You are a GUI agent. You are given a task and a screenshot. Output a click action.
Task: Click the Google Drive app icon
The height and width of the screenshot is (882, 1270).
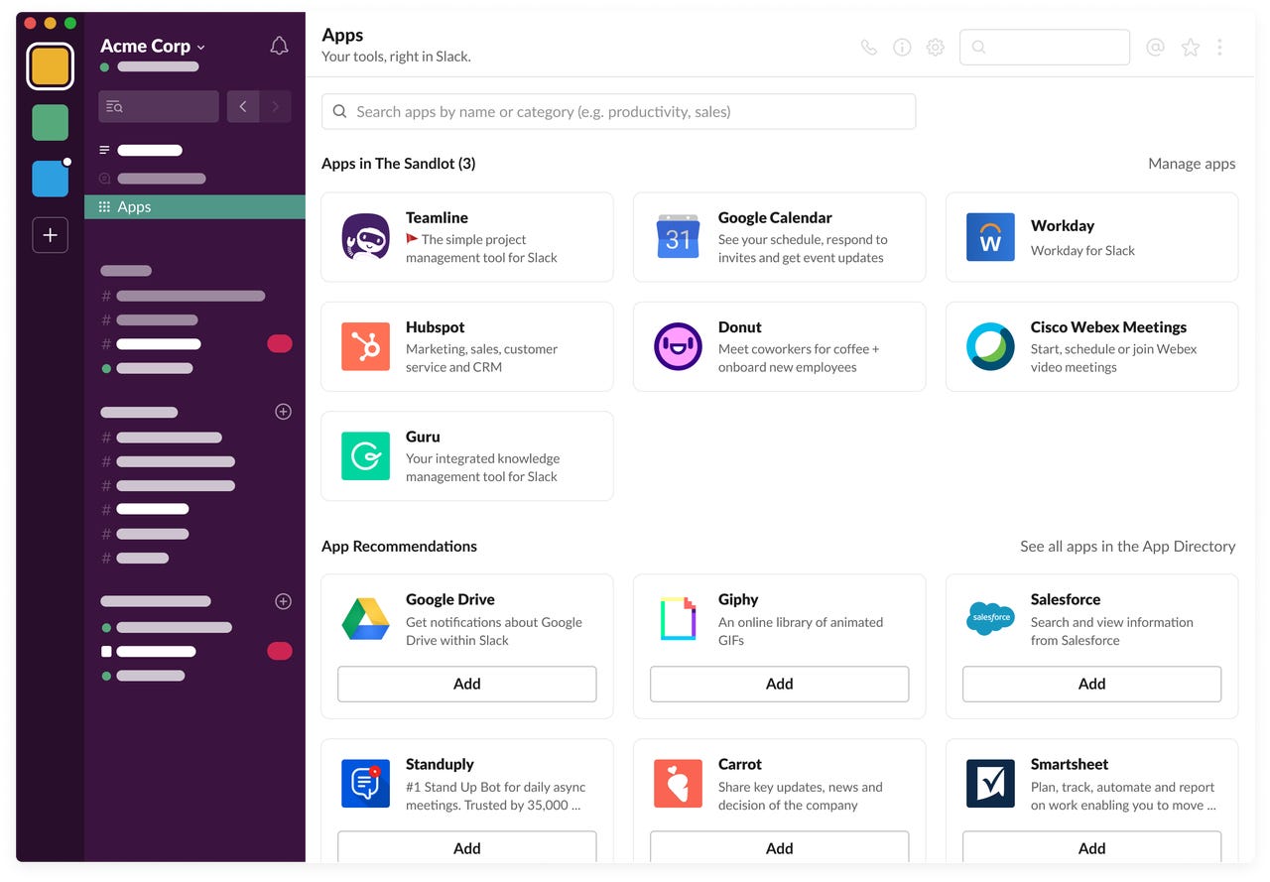pyautogui.click(x=365, y=619)
